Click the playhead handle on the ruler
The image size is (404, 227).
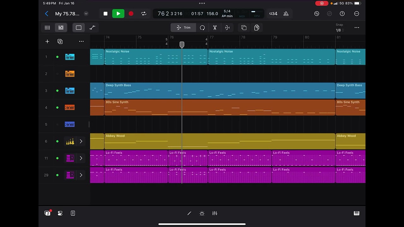coord(182,45)
